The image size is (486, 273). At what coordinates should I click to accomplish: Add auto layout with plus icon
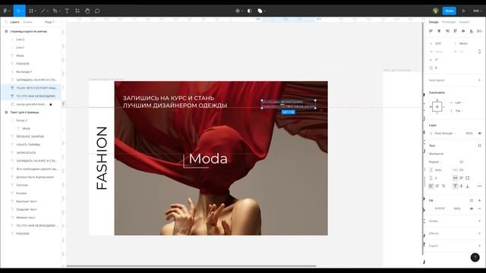point(479,80)
